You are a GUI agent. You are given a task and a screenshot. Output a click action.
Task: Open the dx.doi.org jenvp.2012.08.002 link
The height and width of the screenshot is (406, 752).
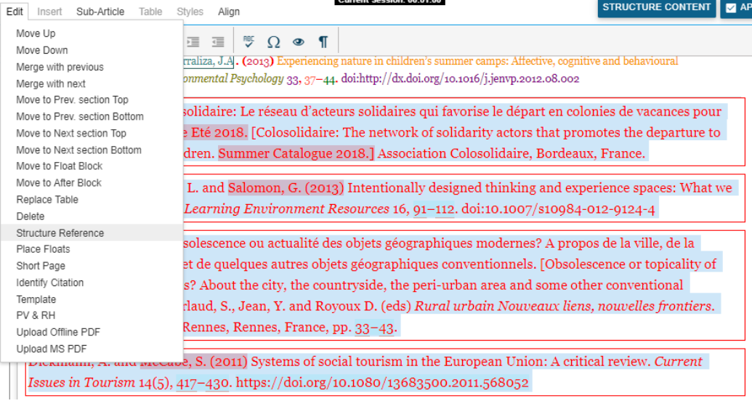coord(461,78)
